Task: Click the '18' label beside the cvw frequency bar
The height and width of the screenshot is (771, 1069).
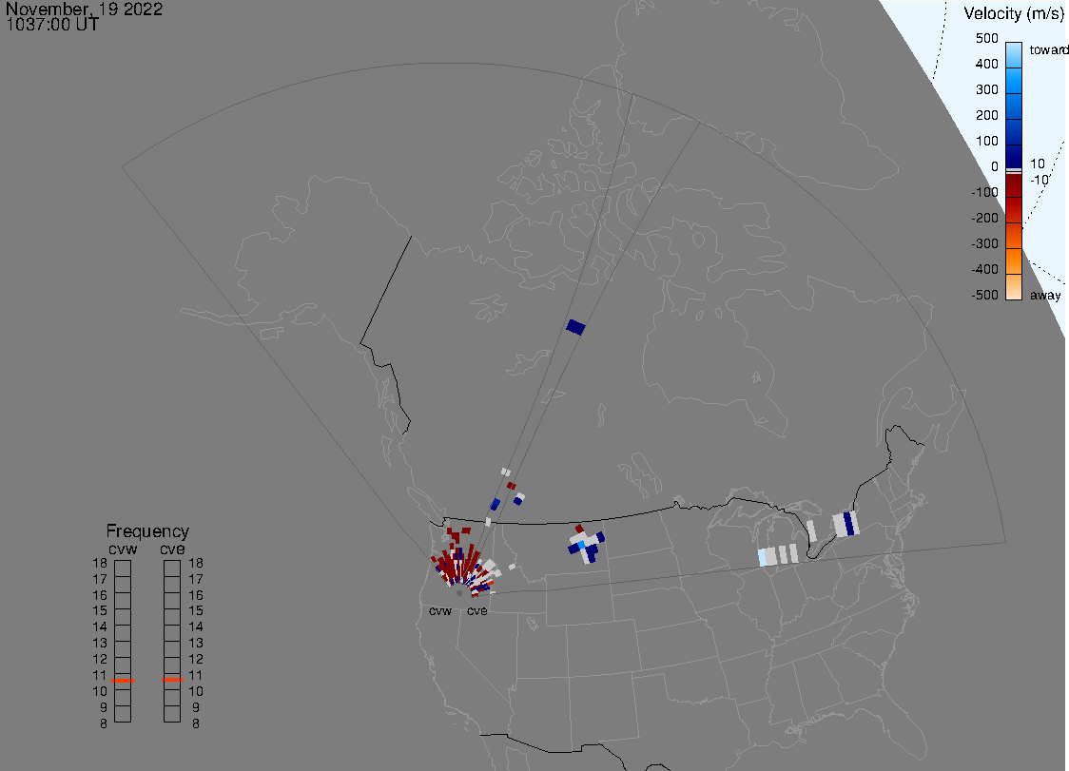Action: pyautogui.click(x=100, y=564)
